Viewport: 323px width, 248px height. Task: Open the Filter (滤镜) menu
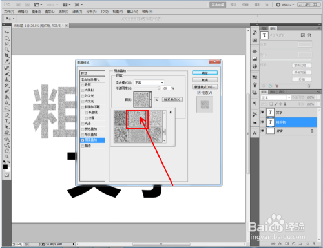click(x=77, y=12)
